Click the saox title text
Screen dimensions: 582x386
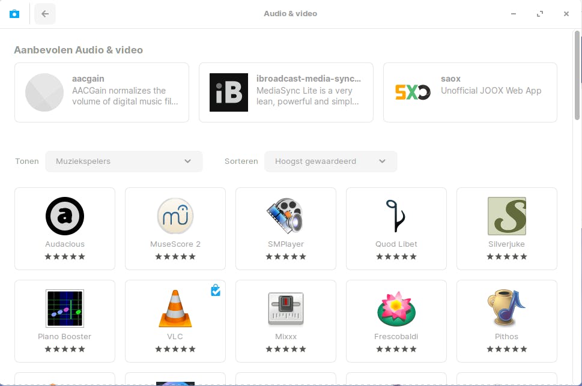tap(450, 79)
